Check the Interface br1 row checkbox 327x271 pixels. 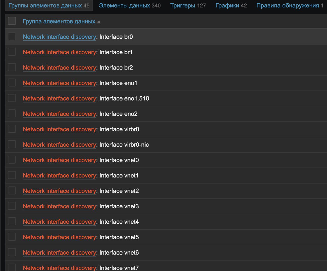click(x=12, y=52)
